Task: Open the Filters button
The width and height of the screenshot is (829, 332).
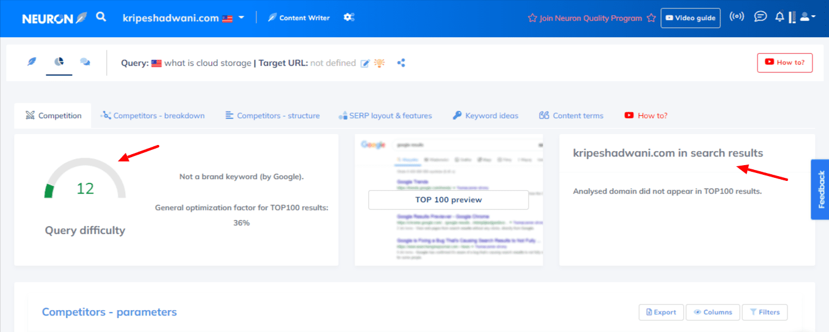Action: [x=764, y=312]
